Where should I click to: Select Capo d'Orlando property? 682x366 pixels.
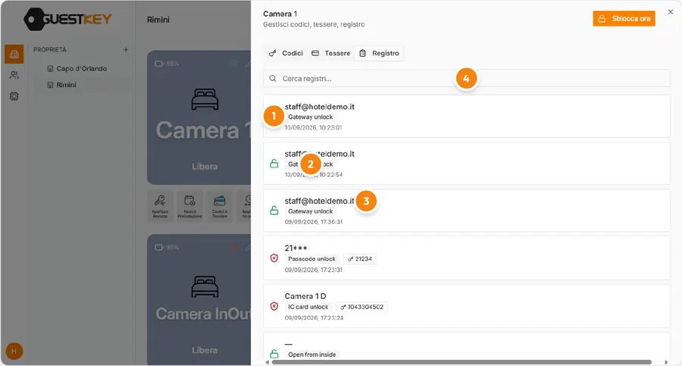click(81, 68)
